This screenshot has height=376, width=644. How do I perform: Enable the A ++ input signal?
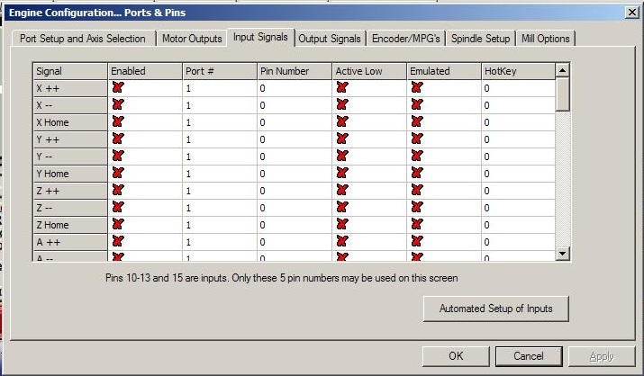pyautogui.click(x=117, y=242)
